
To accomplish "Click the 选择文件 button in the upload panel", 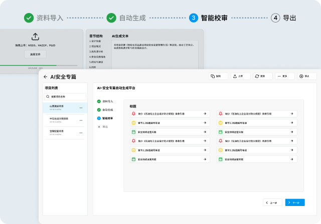I will (35, 54).
